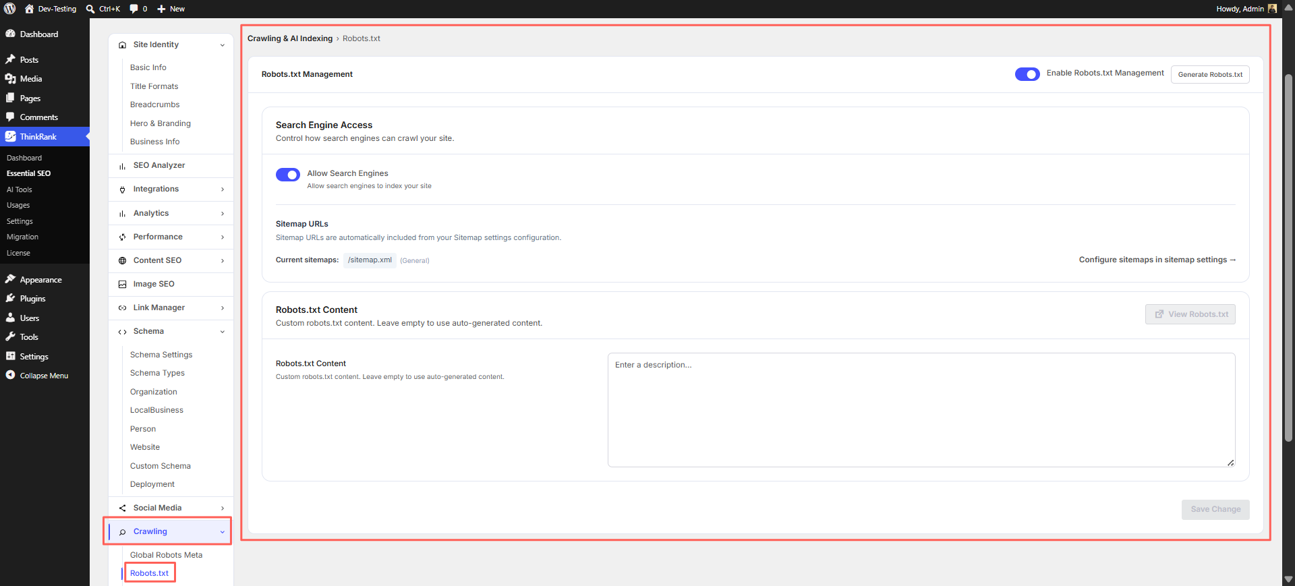Follow Configure sitemaps in sitemap settings link
This screenshot has height=586, width=1295.
point(1157,260)
